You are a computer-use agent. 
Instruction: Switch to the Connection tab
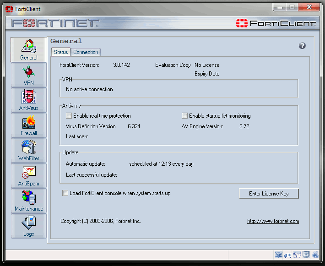click(86, 52)
